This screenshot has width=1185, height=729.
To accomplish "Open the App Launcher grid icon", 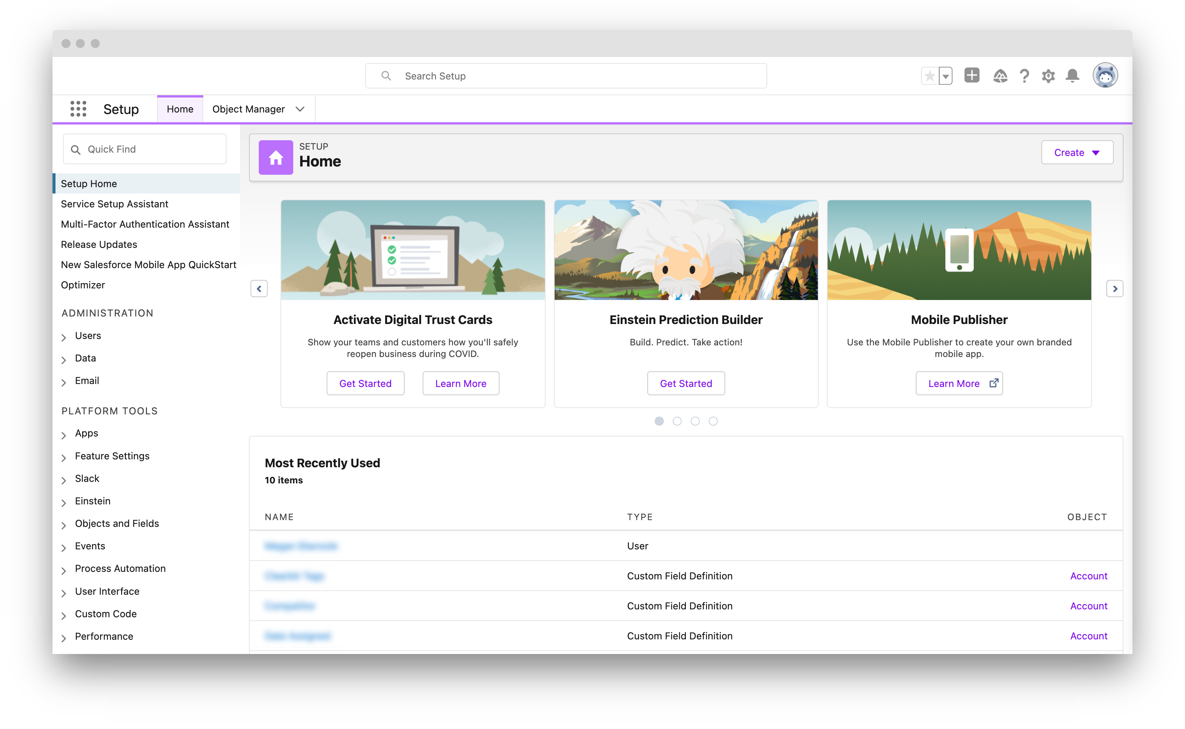I will pos(78,109).
